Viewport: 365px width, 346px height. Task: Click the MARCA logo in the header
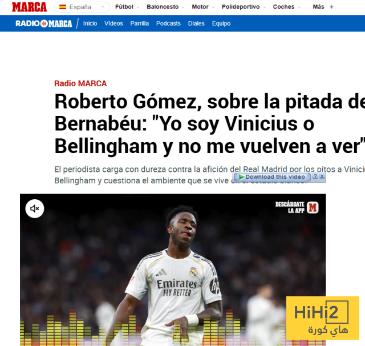pos(29,7)
